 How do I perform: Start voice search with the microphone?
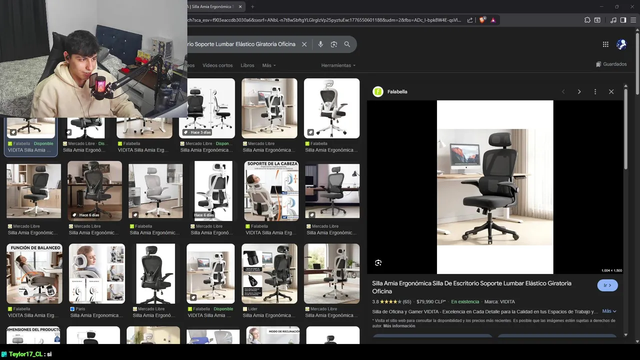pos(320,44)
